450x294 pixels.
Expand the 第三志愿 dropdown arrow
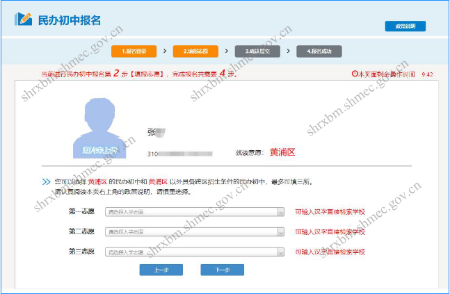click(x=281, y=252)
